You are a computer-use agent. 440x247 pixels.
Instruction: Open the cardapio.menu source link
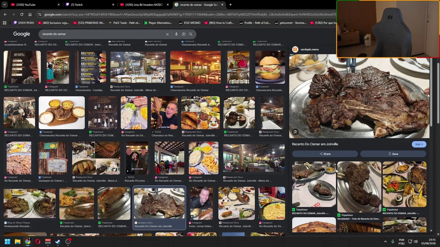coord(309,49)
